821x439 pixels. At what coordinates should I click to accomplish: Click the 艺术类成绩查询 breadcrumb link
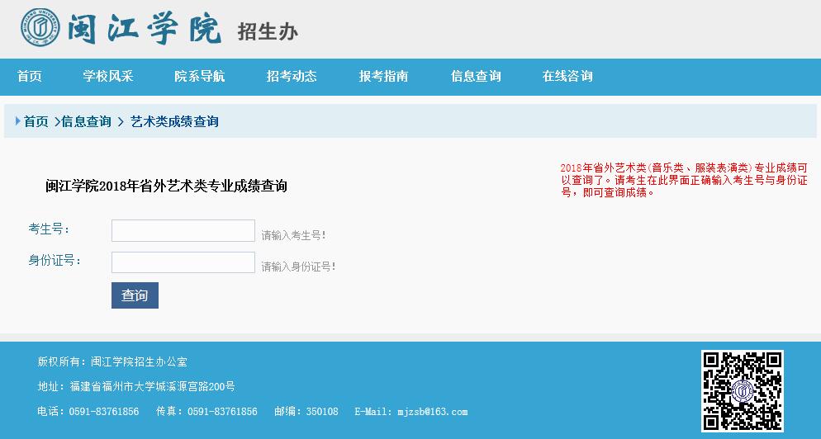tap(174, 122)
